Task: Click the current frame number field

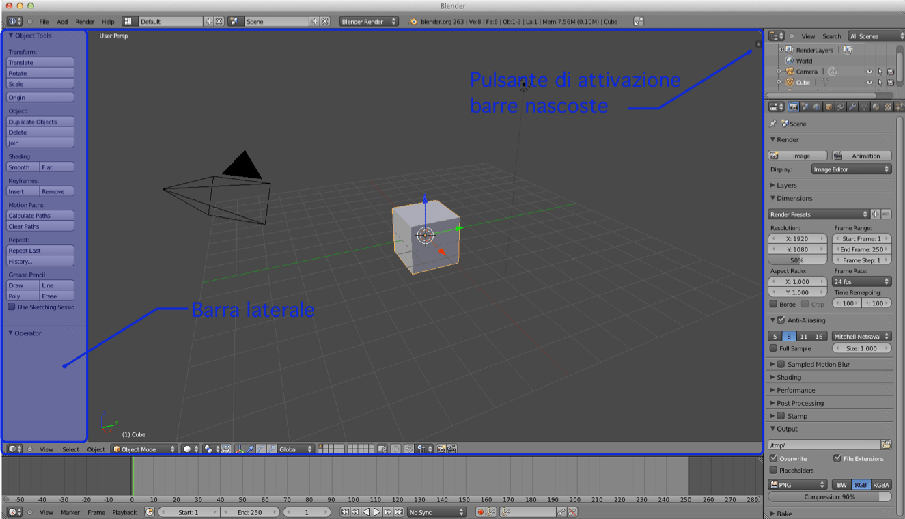Action: point(307,511)
